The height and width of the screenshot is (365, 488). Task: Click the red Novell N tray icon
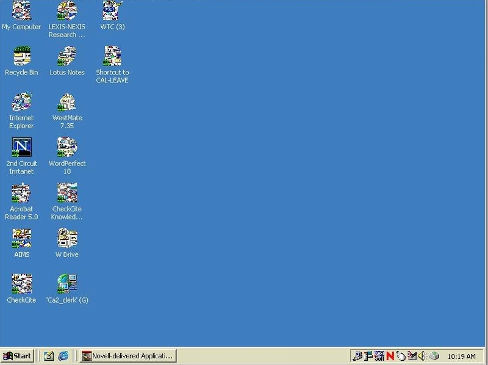coord(390,356)
